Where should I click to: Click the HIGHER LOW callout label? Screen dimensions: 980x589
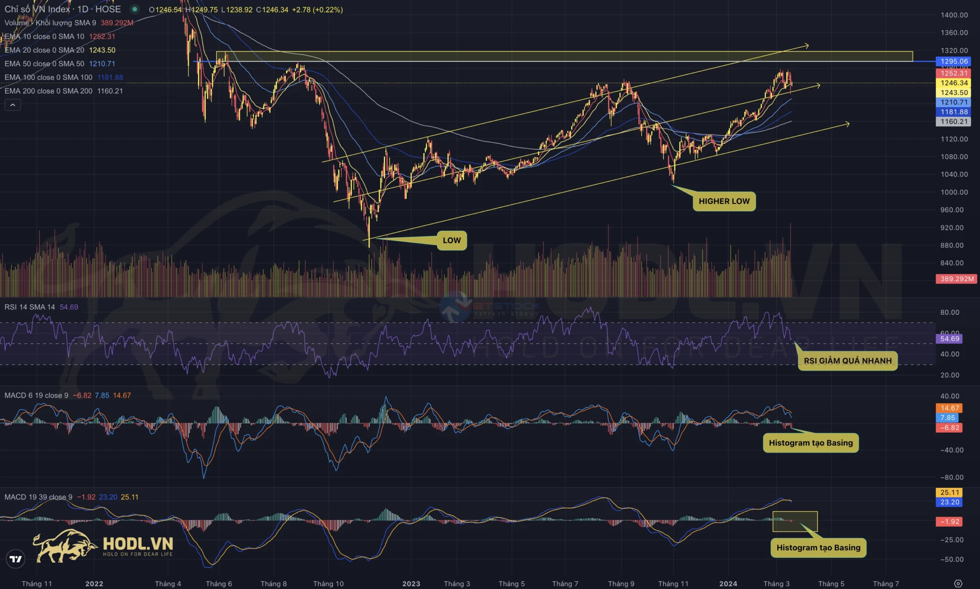[x=724, y=201]
